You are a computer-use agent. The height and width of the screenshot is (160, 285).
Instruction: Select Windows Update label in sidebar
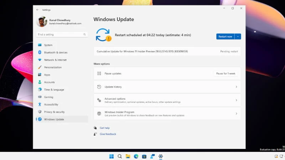[x=54, y=119]
